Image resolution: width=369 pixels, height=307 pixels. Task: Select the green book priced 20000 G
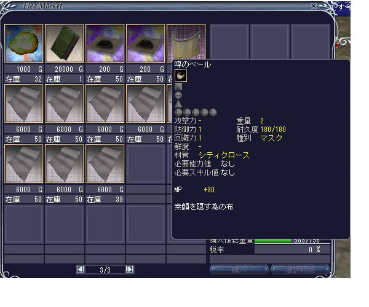[65, 44]
